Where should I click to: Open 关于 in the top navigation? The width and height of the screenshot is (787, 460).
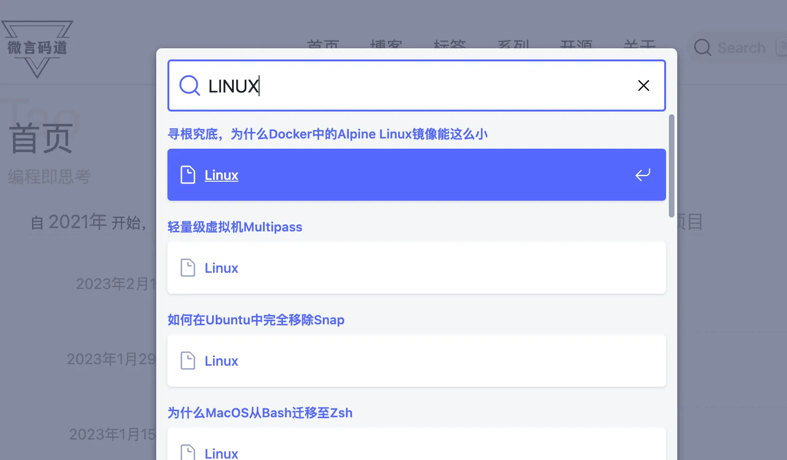(640, 45)
